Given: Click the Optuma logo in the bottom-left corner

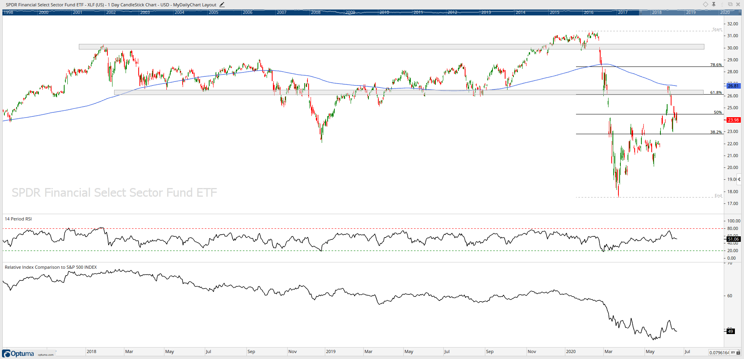Looking at the screenshot, I should (x=18, y=353).
